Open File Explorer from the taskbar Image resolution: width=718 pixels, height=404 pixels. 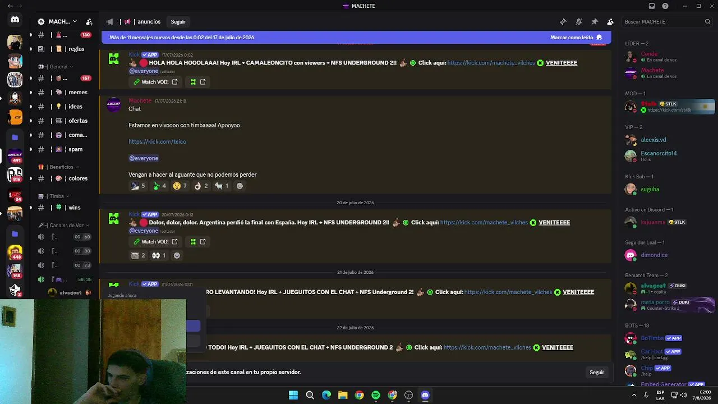click(x=343, y=395)
